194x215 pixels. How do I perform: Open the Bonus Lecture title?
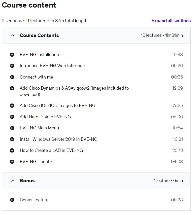pos(34,200)
